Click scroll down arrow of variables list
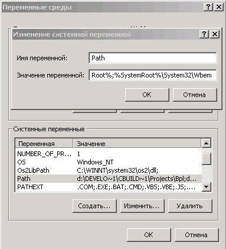 click(x=207, y=186)
